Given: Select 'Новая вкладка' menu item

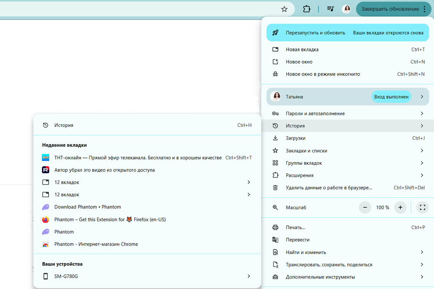Looking at the screenshot, I should [x=348, y=49].
